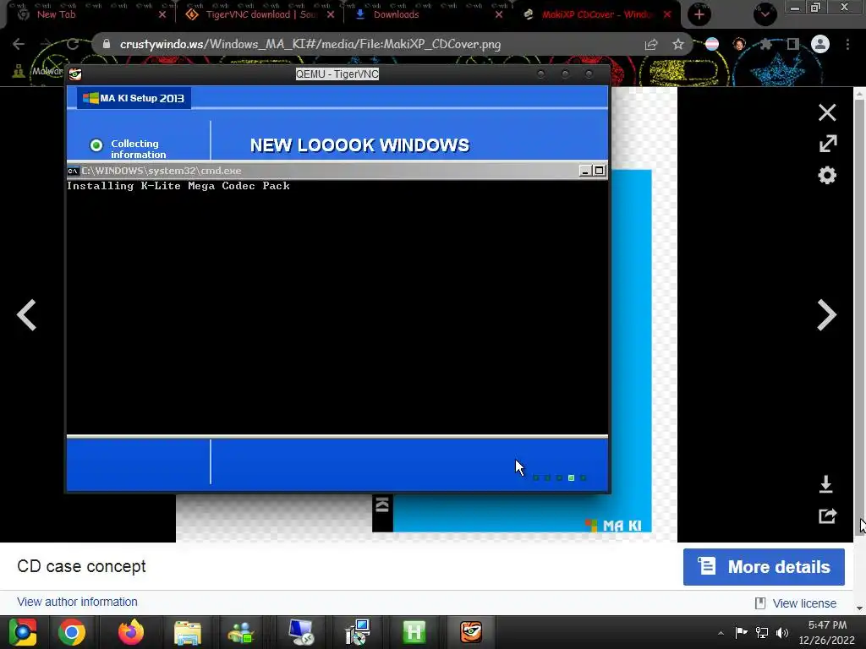Open File Explorer from the taskbar
The height and width of the screenshot is (649, 866).
[x=188, y=632]
